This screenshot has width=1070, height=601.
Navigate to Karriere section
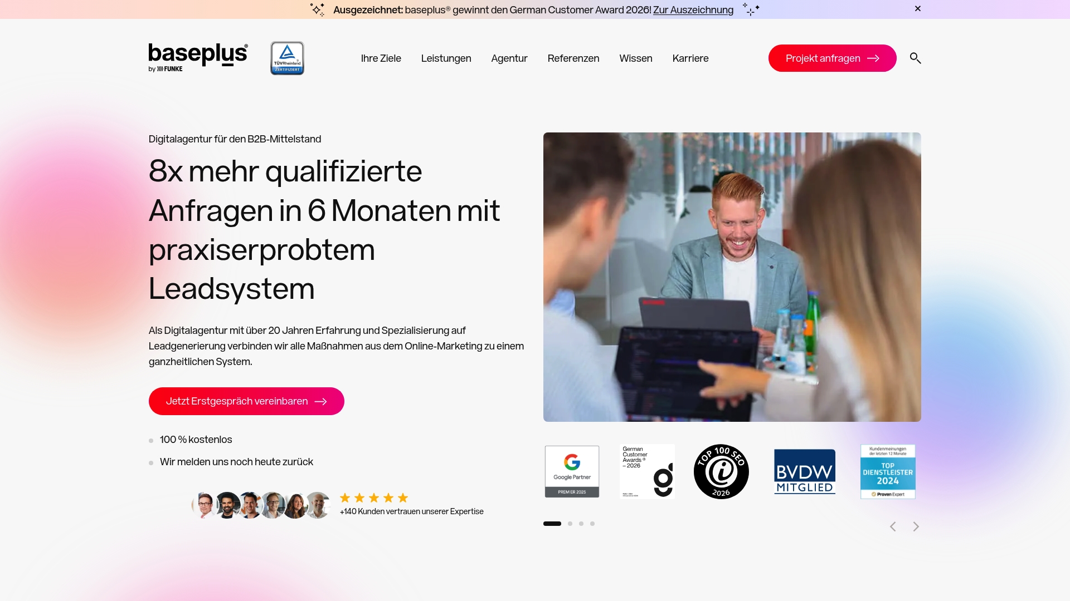(690, 58)
